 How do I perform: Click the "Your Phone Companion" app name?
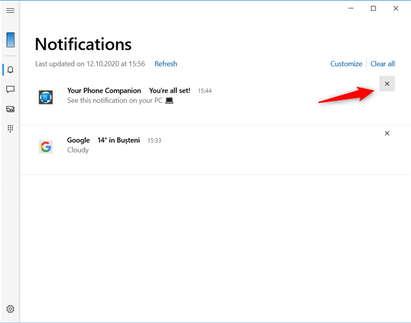pos(104,91)
